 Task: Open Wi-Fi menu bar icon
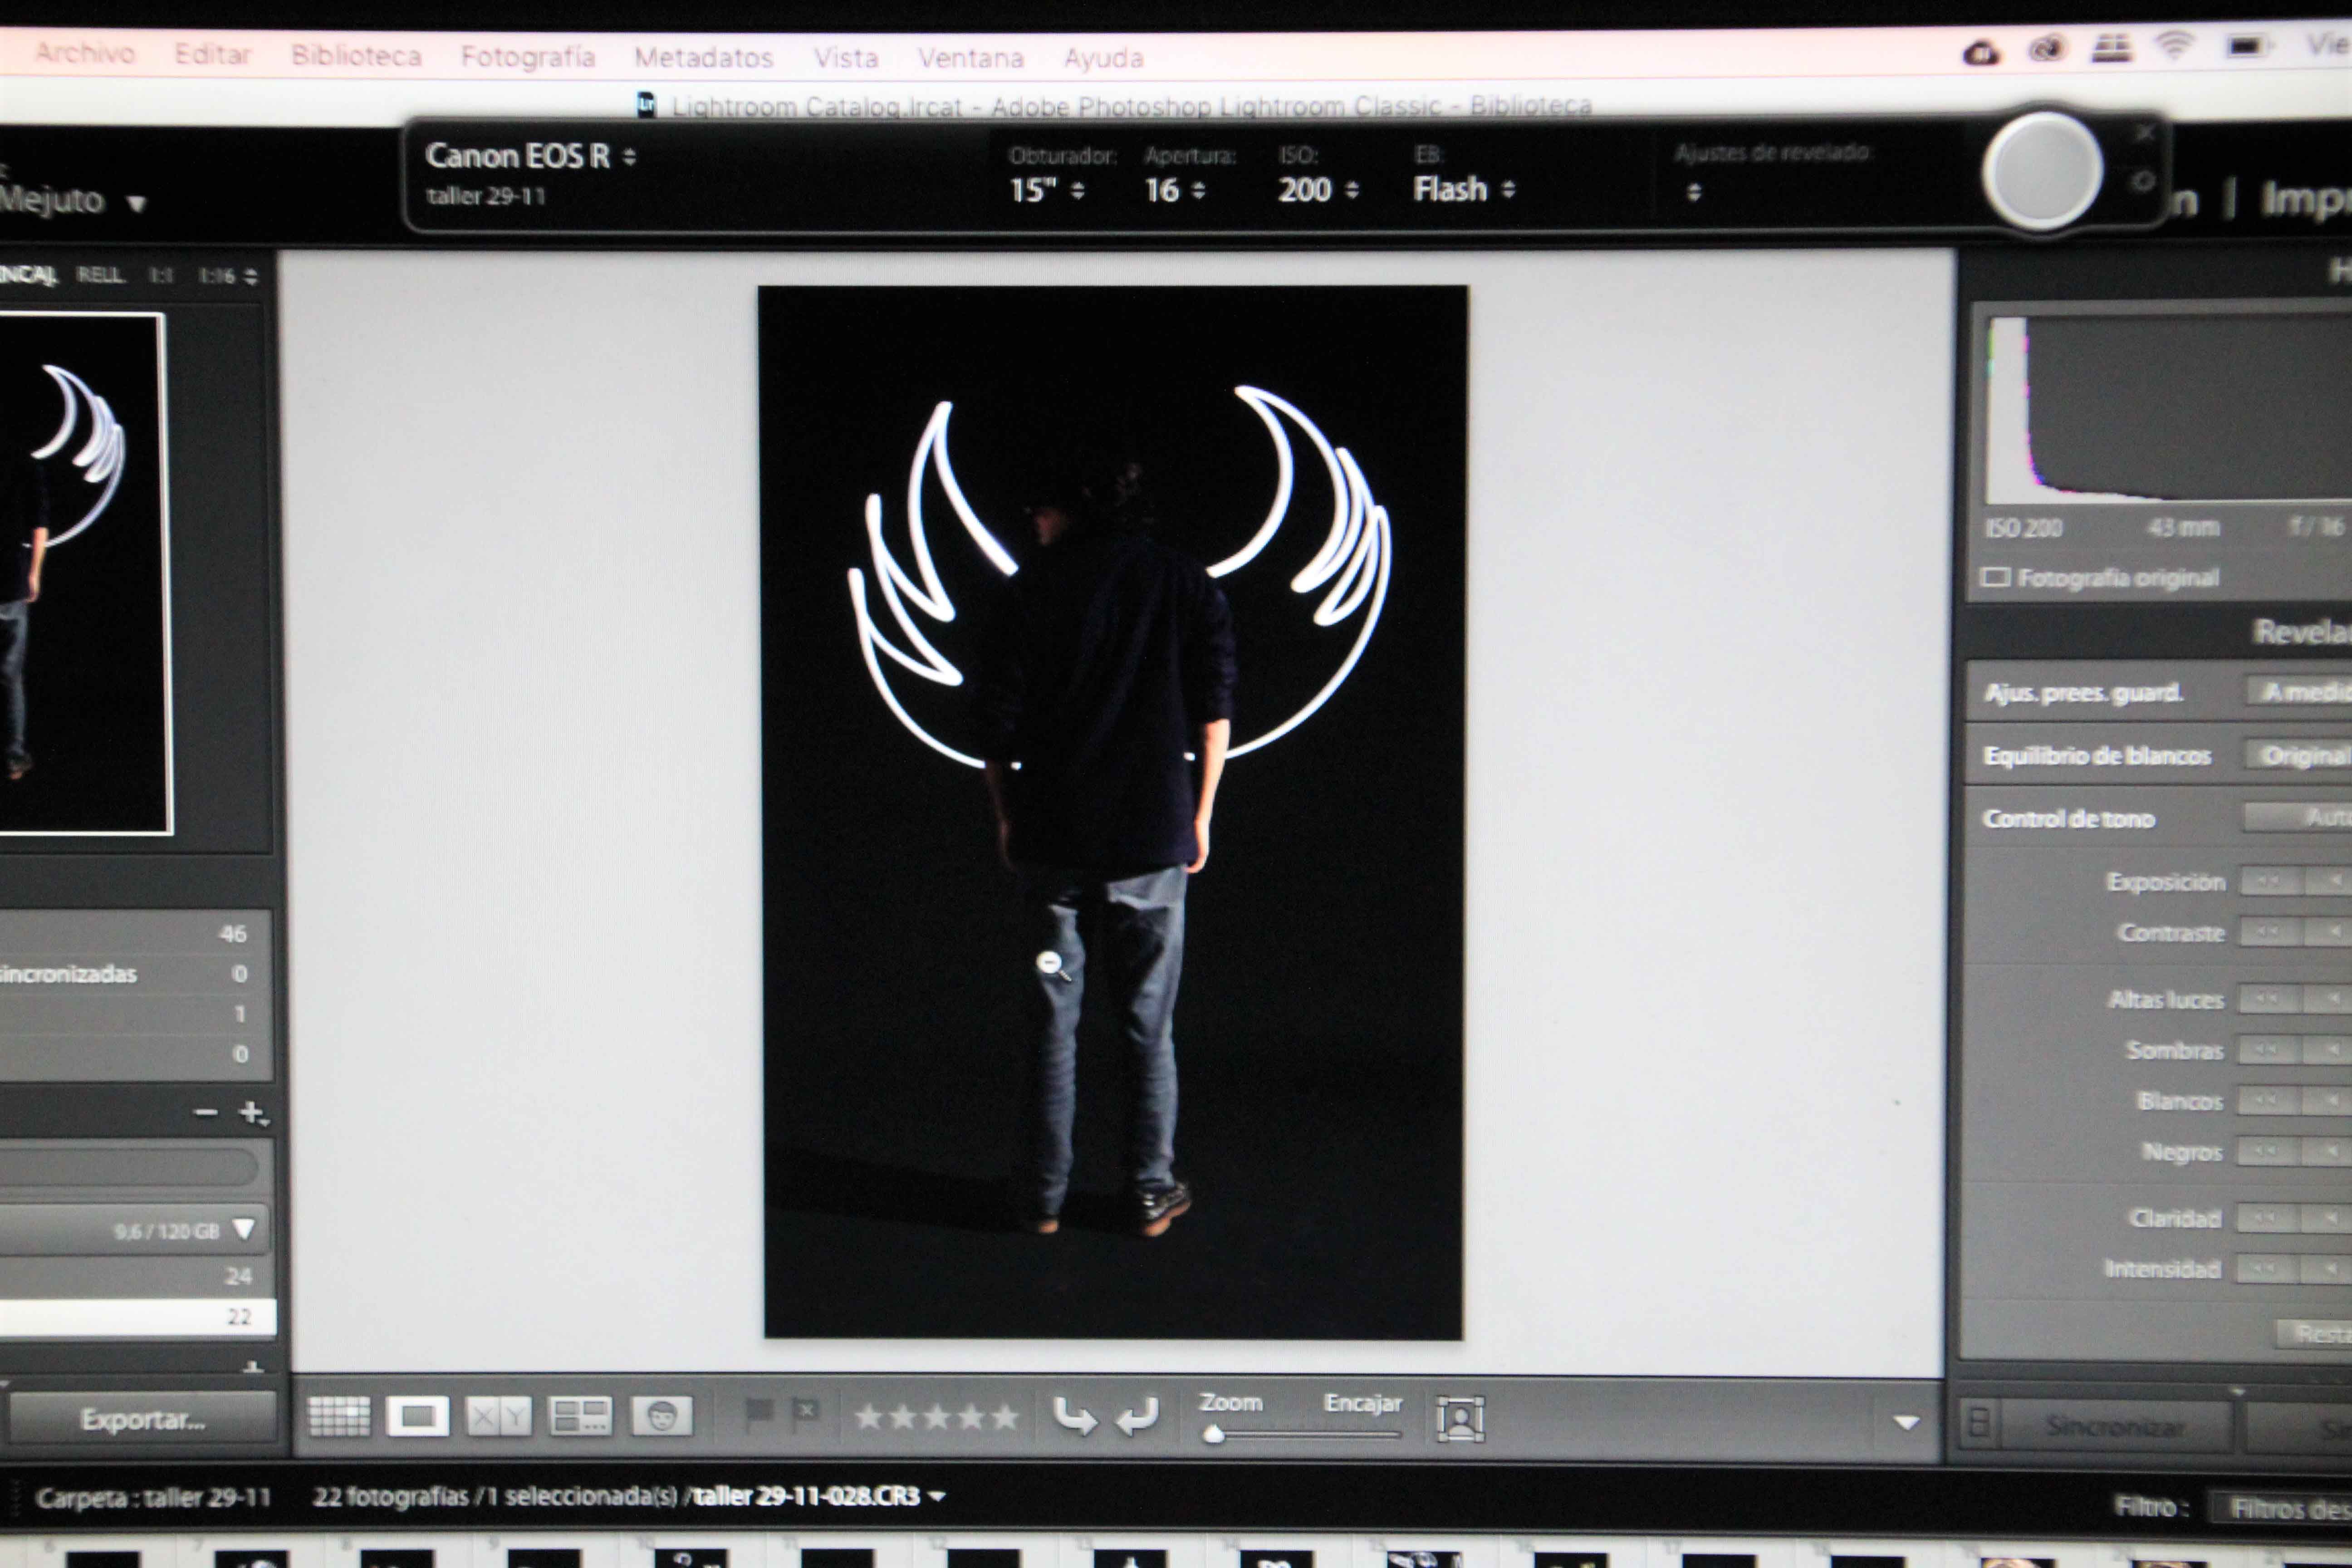2175,45
